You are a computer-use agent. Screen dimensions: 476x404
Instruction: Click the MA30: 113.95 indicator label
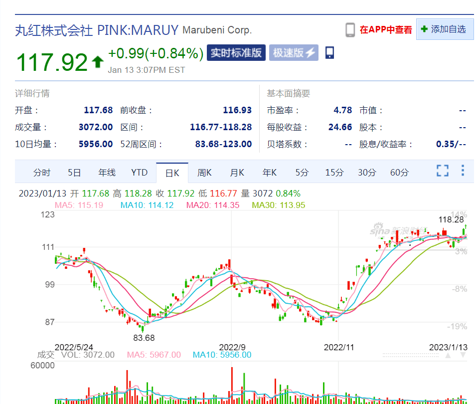pyautogui.click(x=279, y=205)
